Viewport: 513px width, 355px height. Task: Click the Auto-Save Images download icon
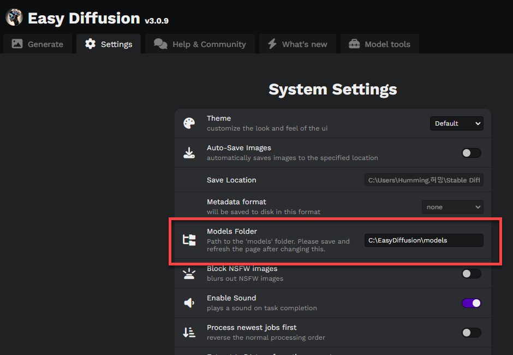[x=189, y=152]
